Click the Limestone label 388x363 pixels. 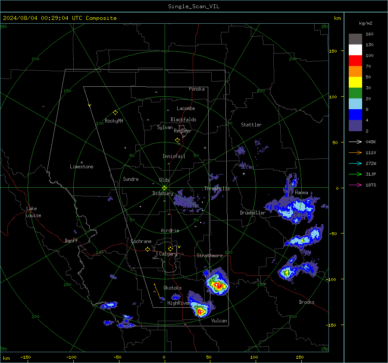[81, 167]
